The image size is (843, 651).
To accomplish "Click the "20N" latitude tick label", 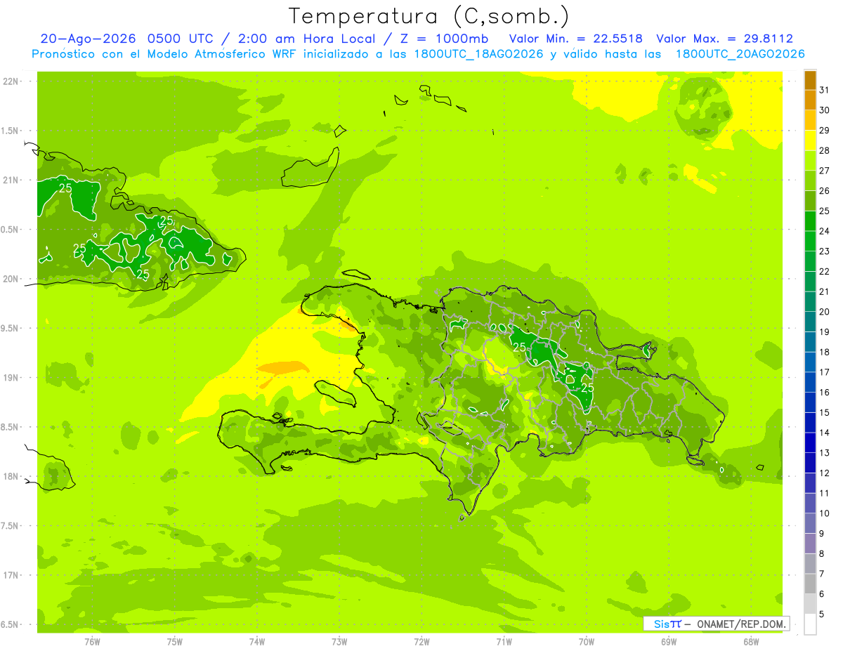I will pyautogui.click(x=12, y=280).
